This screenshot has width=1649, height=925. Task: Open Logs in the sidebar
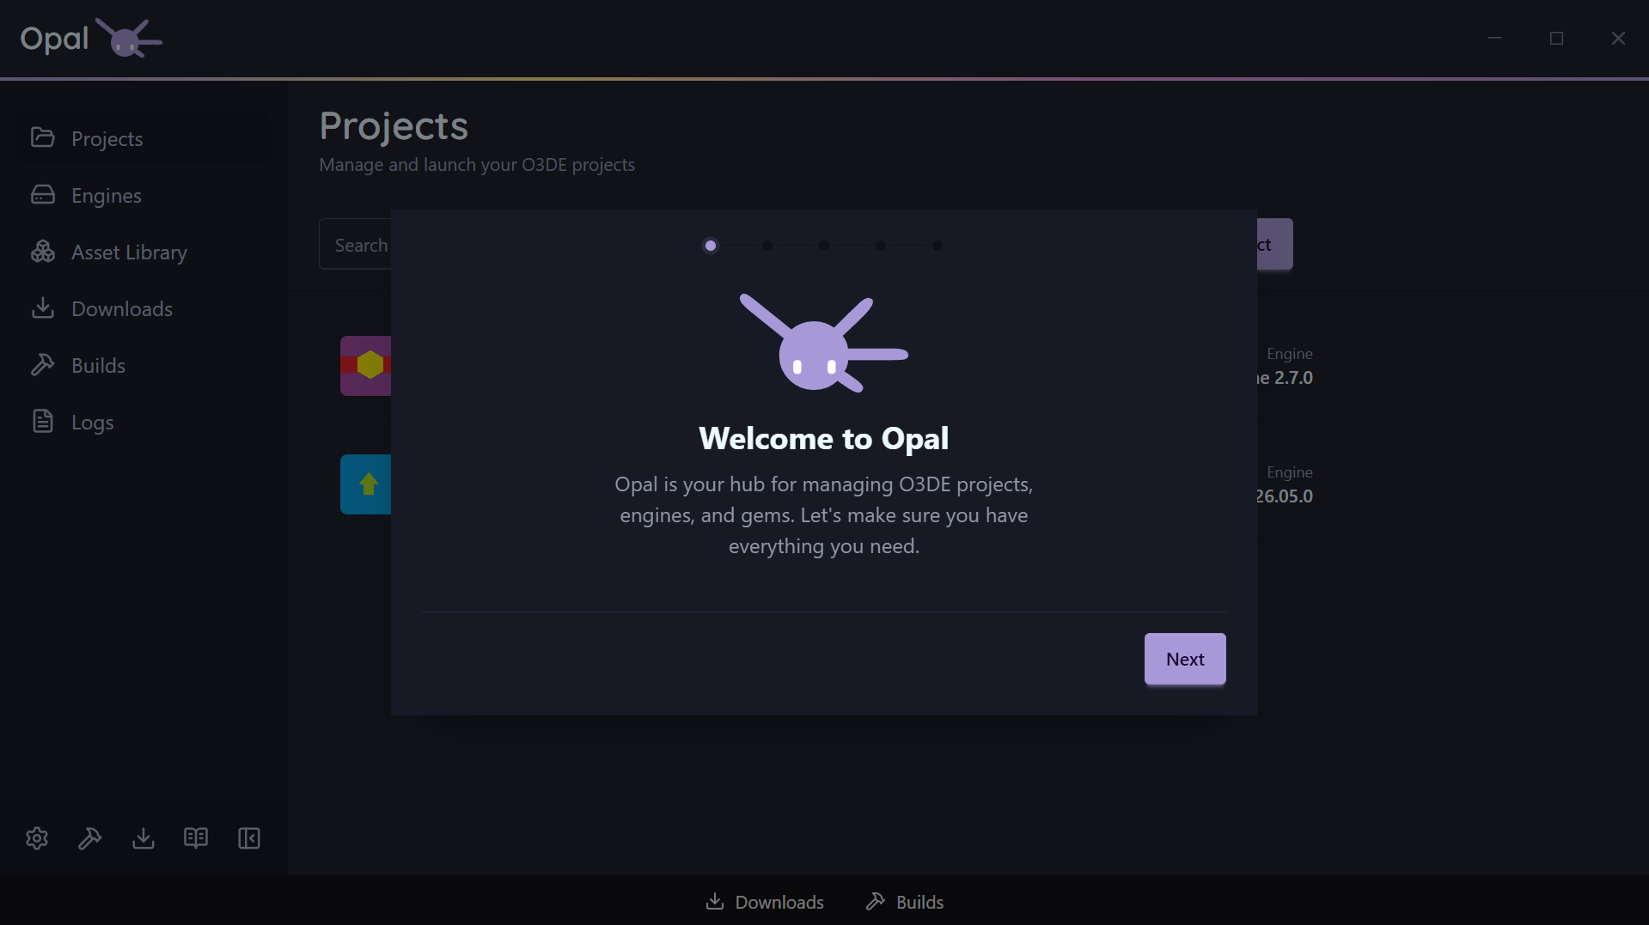click(x=143, y=422)
